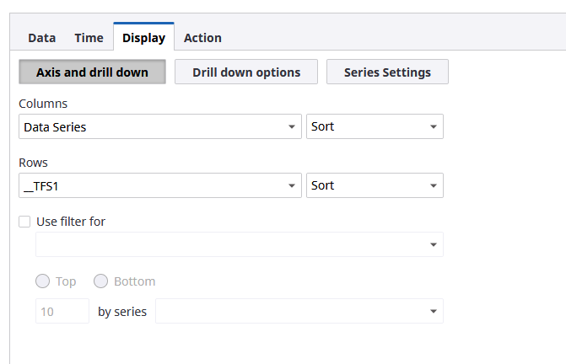Expand the Columns Sort dropdown
Screen dimensions: 566x364
click(374, 127)
